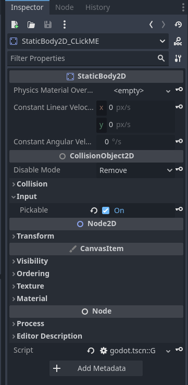Switch to the History tab
This screenshot has width=188, height=385.
[x=97, y=7]
